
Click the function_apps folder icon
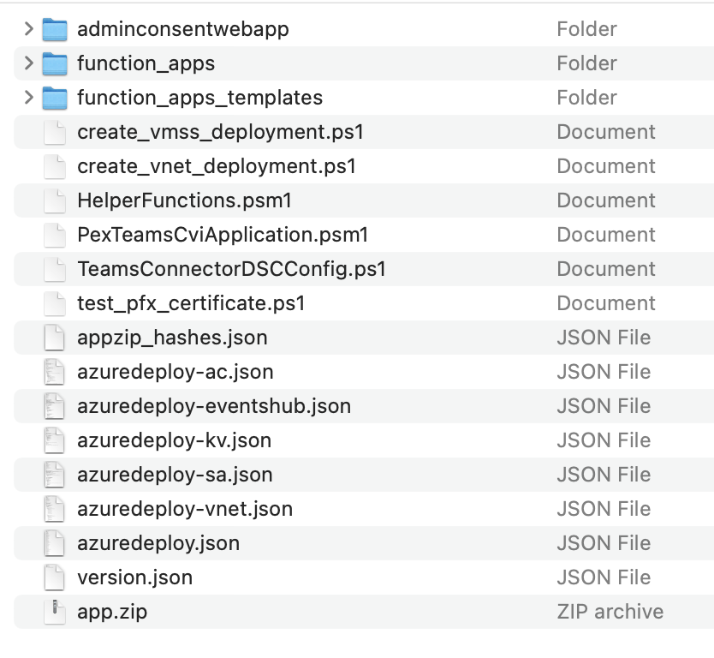coord(55,63)
